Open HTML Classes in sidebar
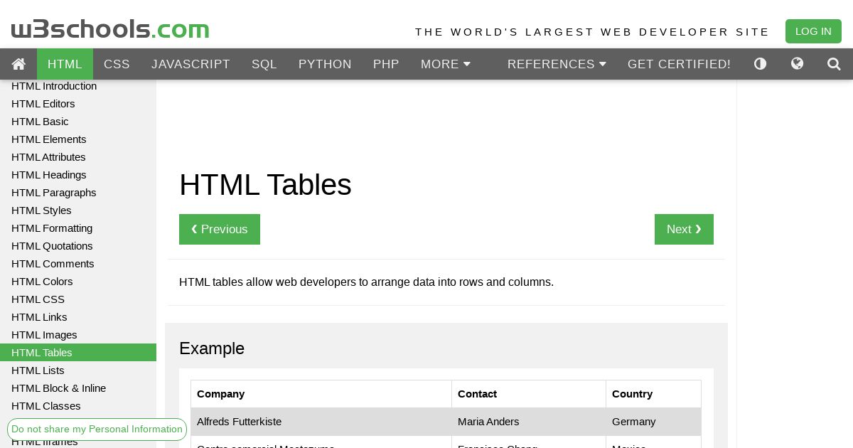Screen dimensions: 853x448 (78, 406)
